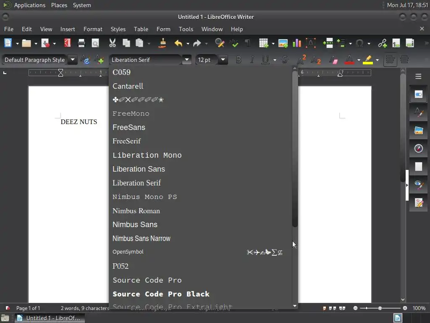The image size is (430, 323).
Task: Insert a hyperlink
Action: pos(382,43)
